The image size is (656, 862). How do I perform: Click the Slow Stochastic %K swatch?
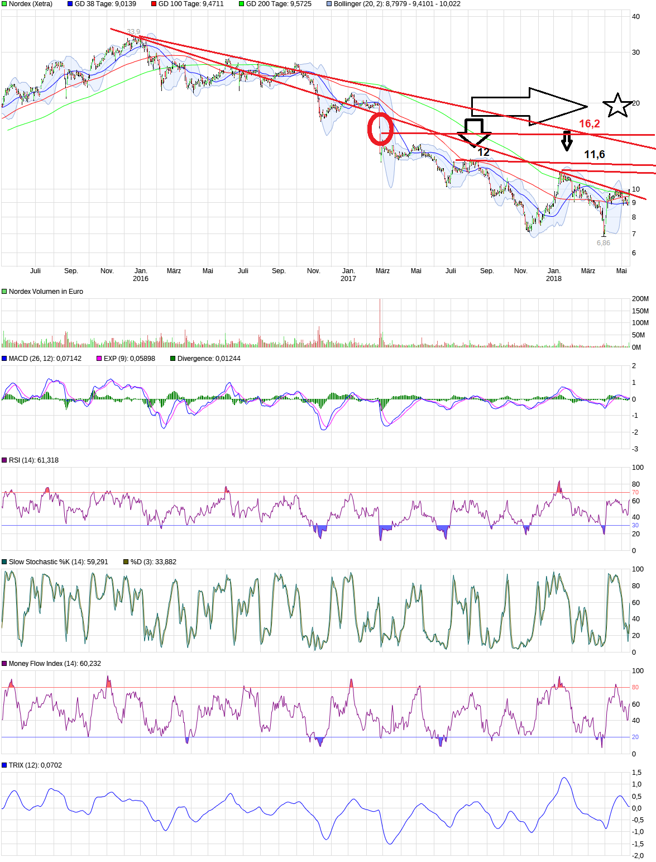point(4,562)
